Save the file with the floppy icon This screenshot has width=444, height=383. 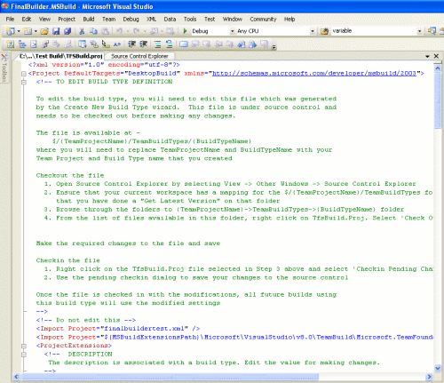click(x=56, y=31)
